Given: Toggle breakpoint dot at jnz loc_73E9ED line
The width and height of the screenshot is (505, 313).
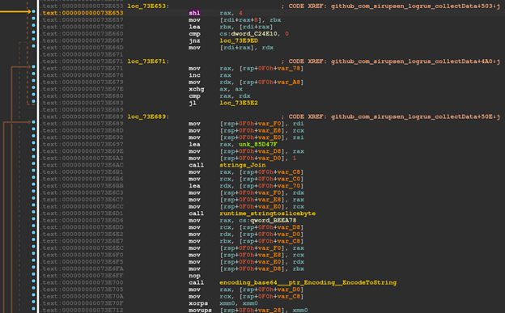Looking at the screenshot, I should [x=33, y=40].
